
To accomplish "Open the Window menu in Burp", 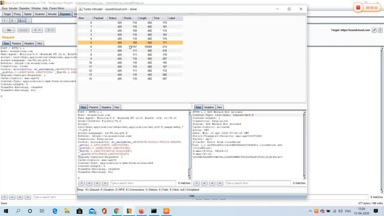I will click(x=36, y=8).
